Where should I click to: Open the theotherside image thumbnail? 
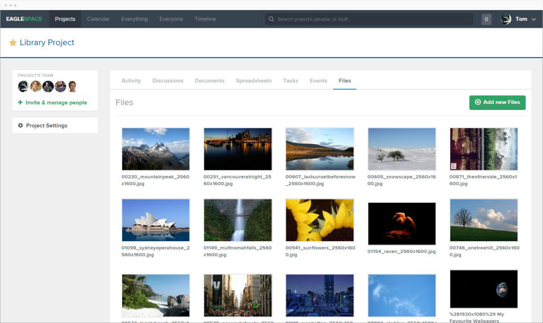[484, 149]
